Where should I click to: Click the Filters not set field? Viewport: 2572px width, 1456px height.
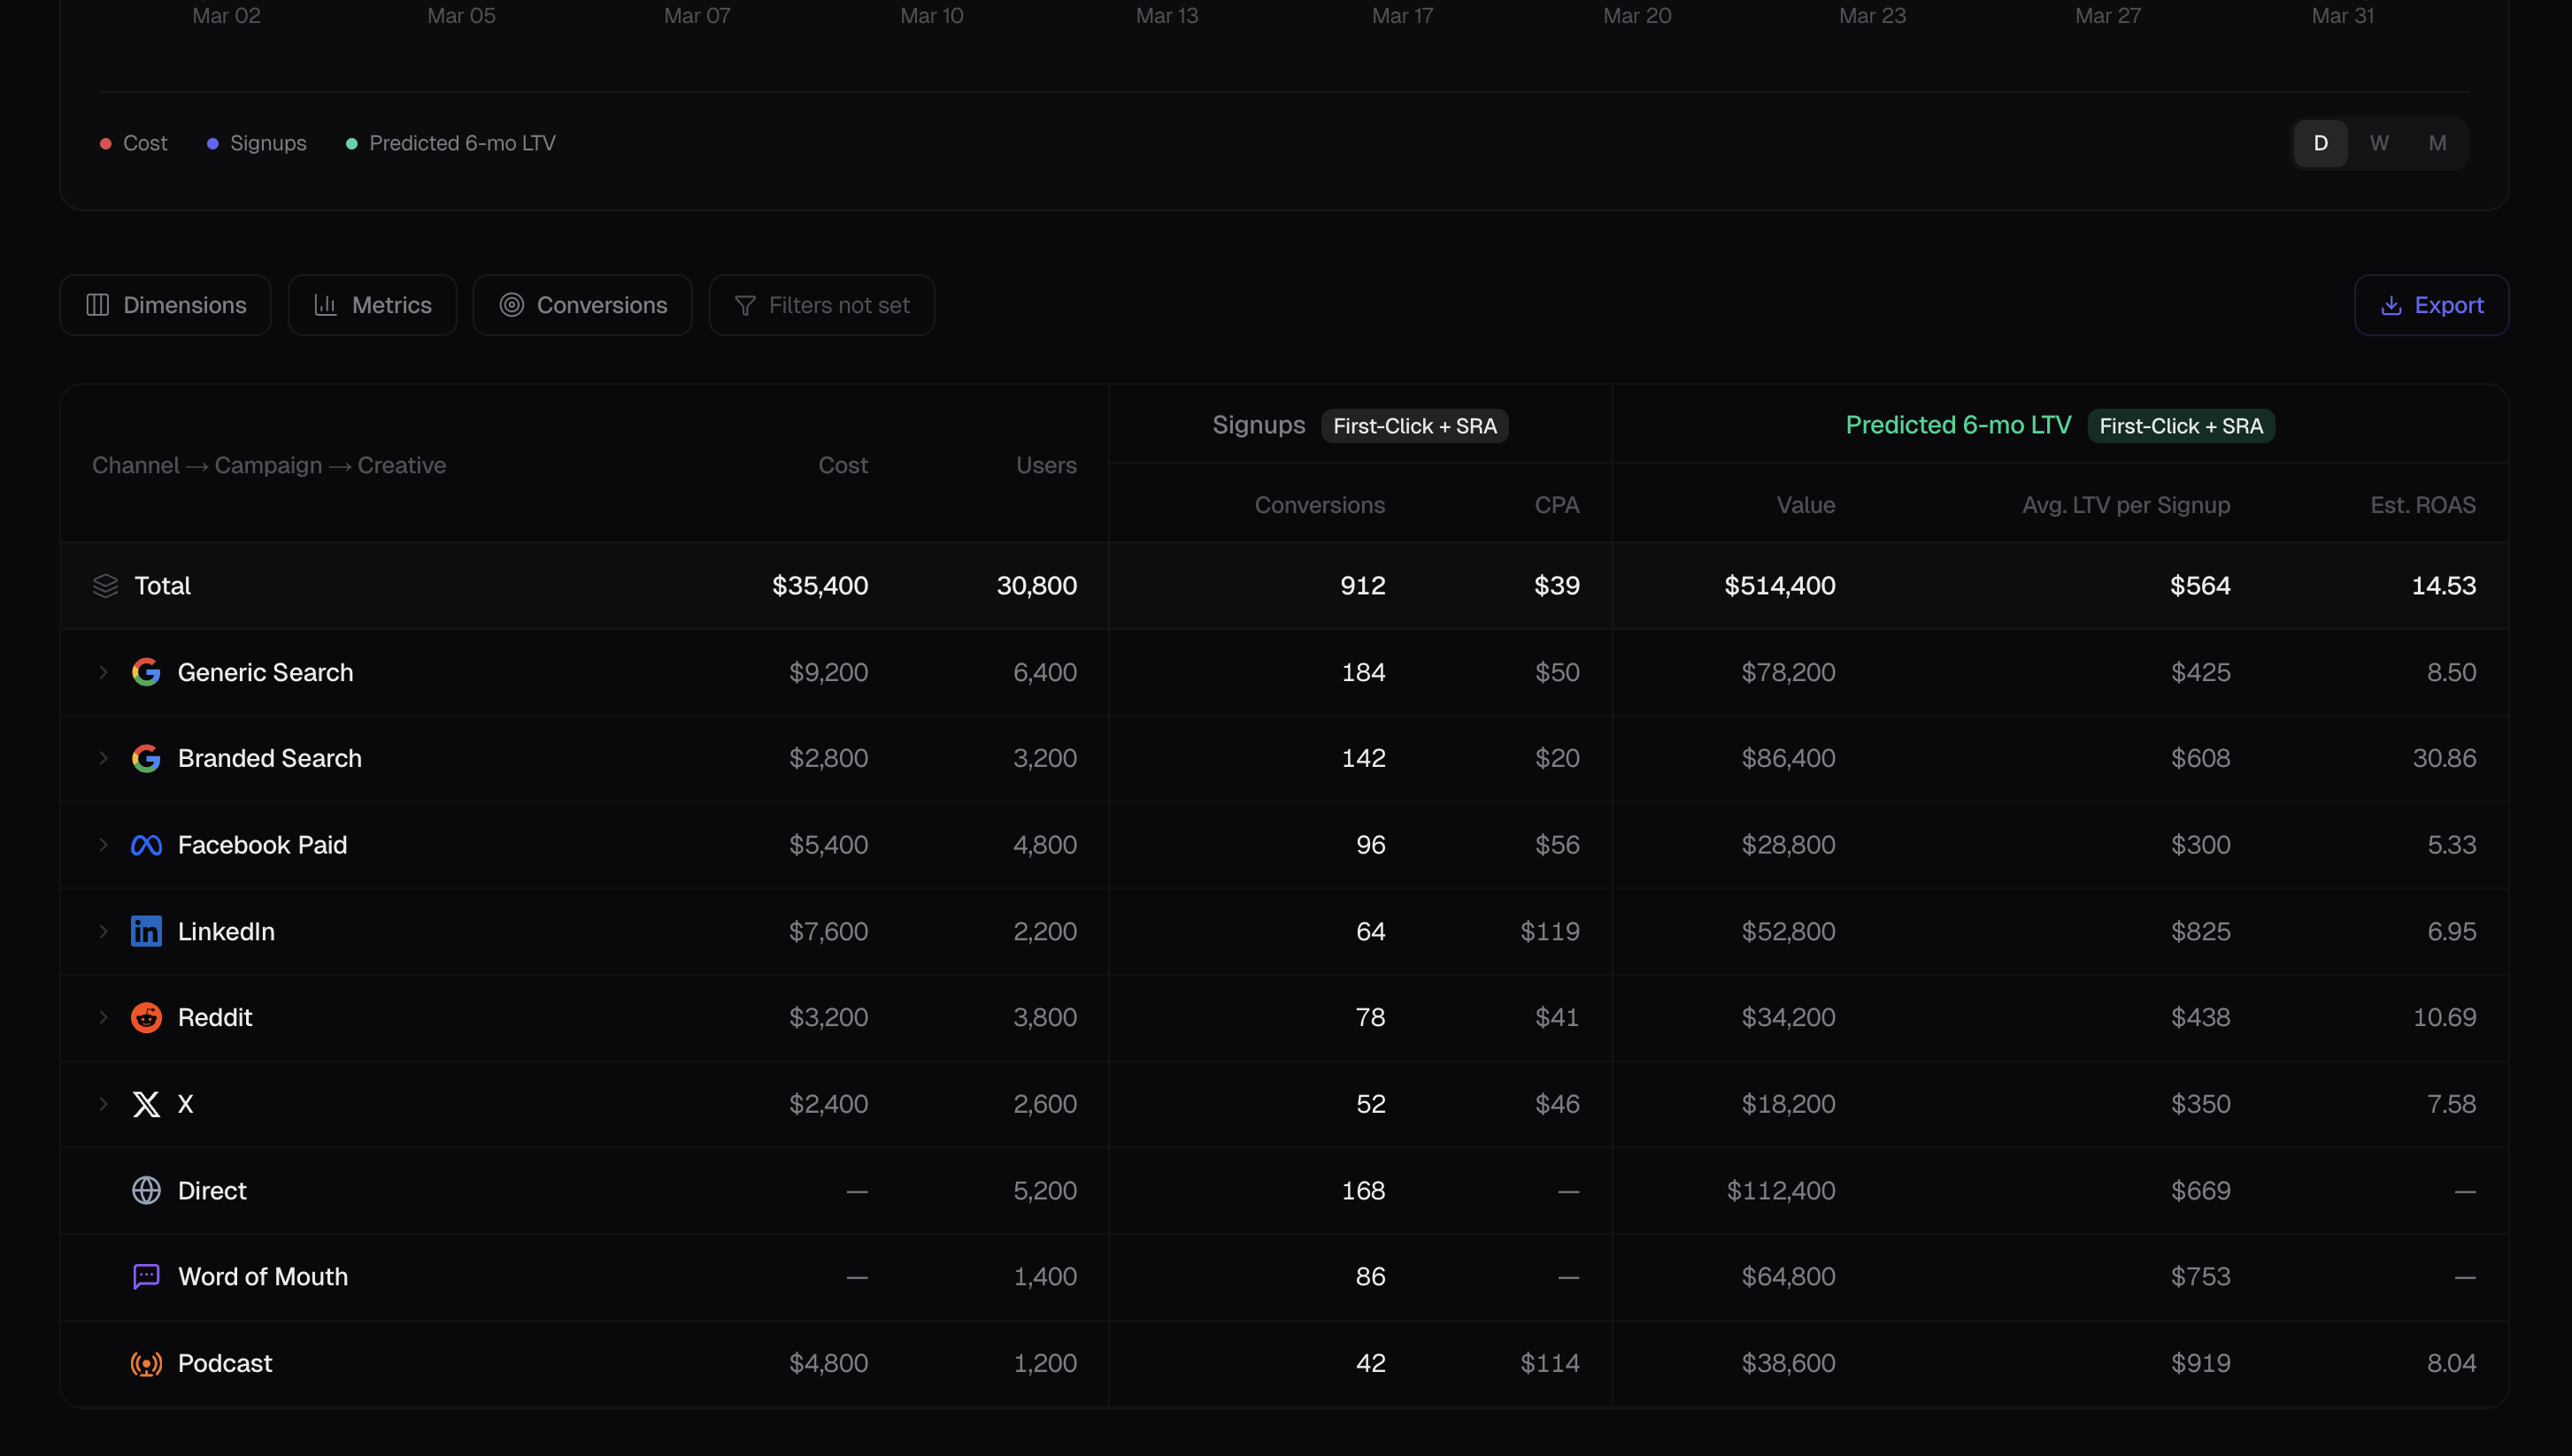[x=821, y=305]
